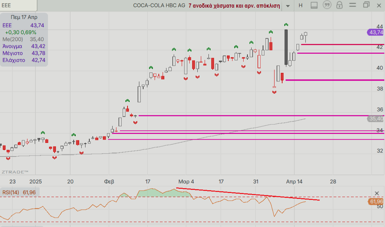Click the 32 level on price axis
Screen dimensions: 385x227
tap(380, 151)
